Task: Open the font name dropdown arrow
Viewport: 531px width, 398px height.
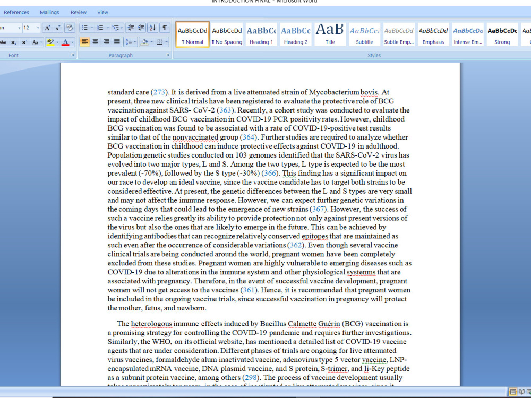Action: point(19,28)
